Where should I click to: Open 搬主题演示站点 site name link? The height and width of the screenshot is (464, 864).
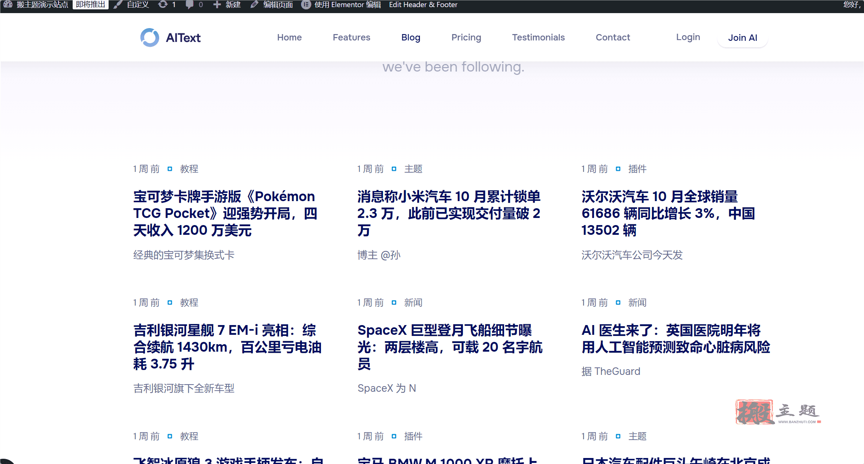pyautogui.click(x=42, y=4)
